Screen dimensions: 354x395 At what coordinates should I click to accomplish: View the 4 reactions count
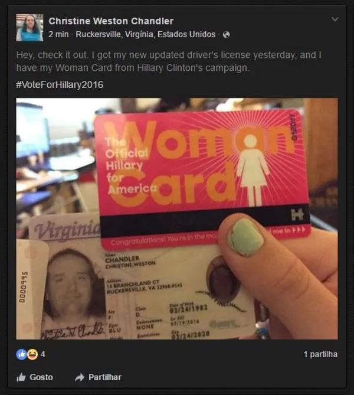(x=43, y=354)
